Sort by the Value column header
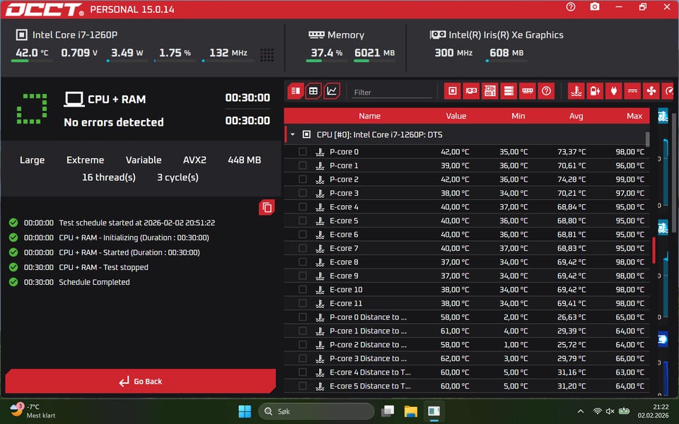The height and width of the screenshot is (424, 679). [456, 116]
